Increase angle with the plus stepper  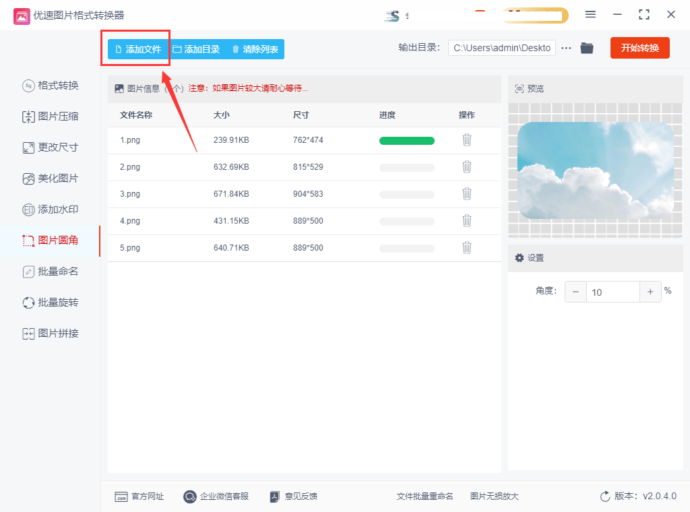pos(650,292)
